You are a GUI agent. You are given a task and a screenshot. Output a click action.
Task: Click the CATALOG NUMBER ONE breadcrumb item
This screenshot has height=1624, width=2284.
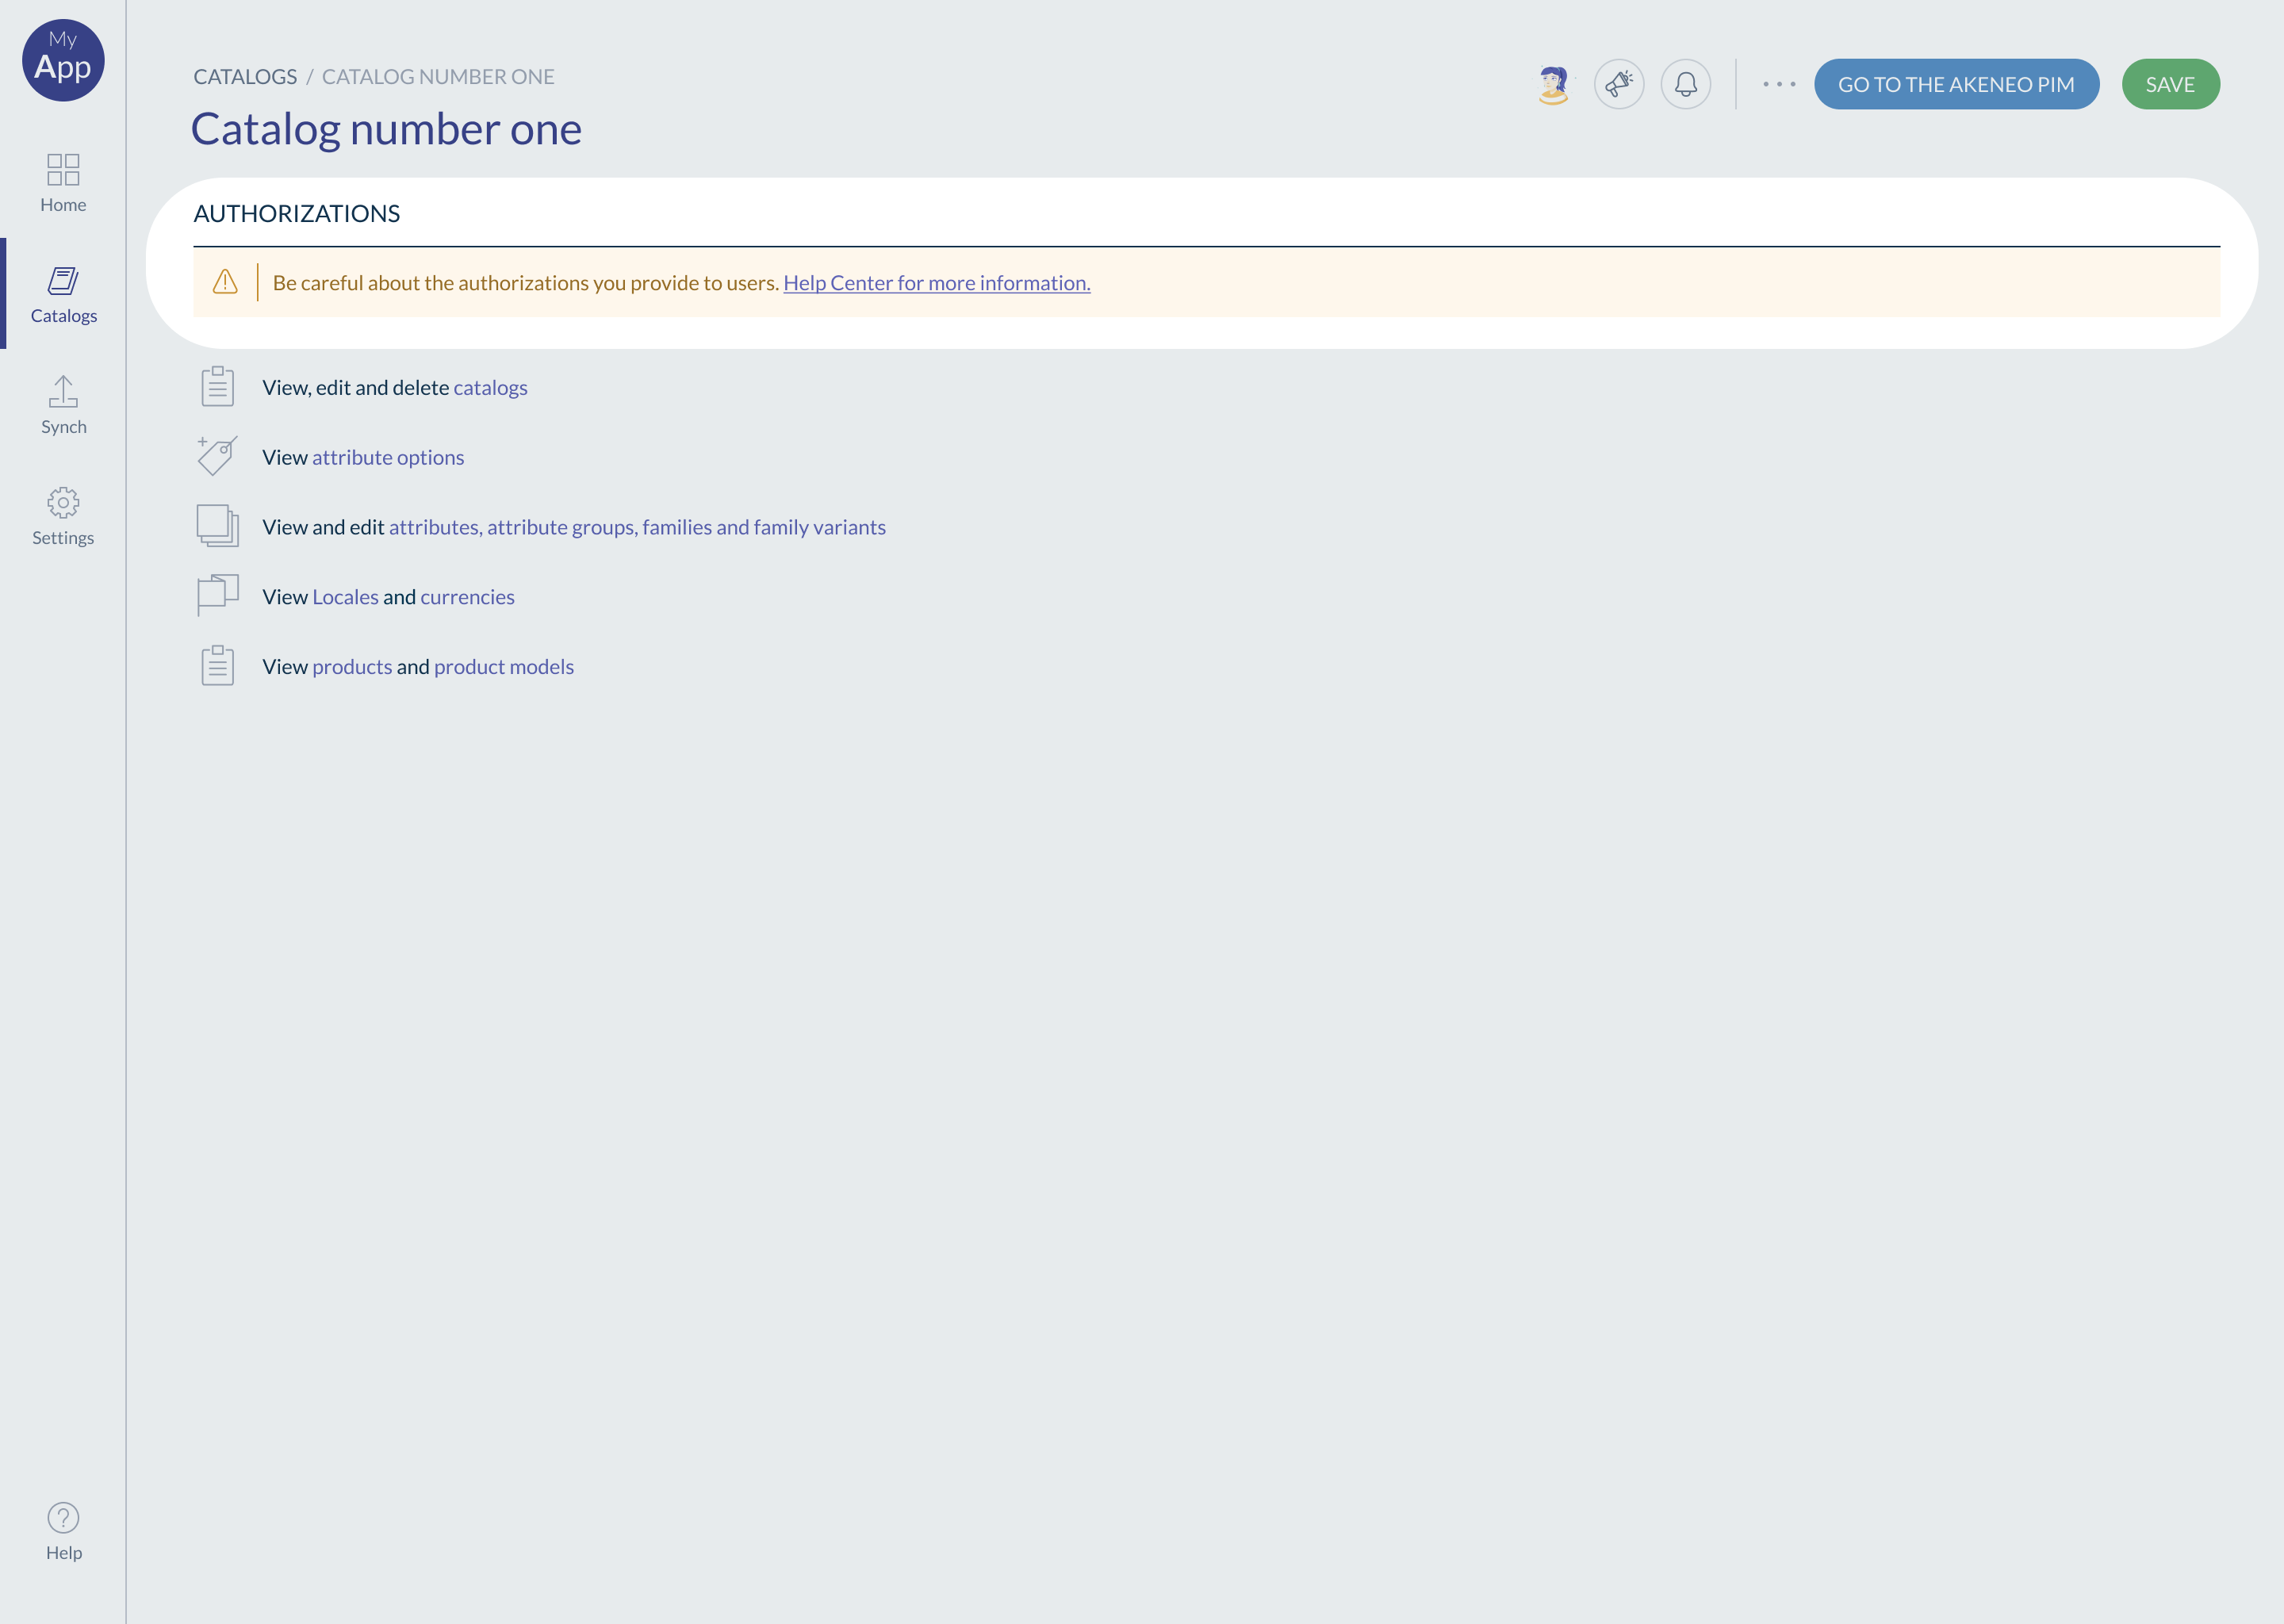[438, 75]
